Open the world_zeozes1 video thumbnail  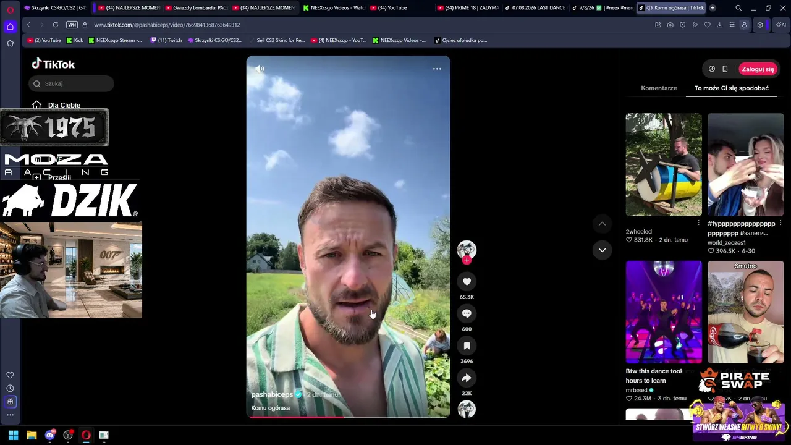[x=746, y=164]
